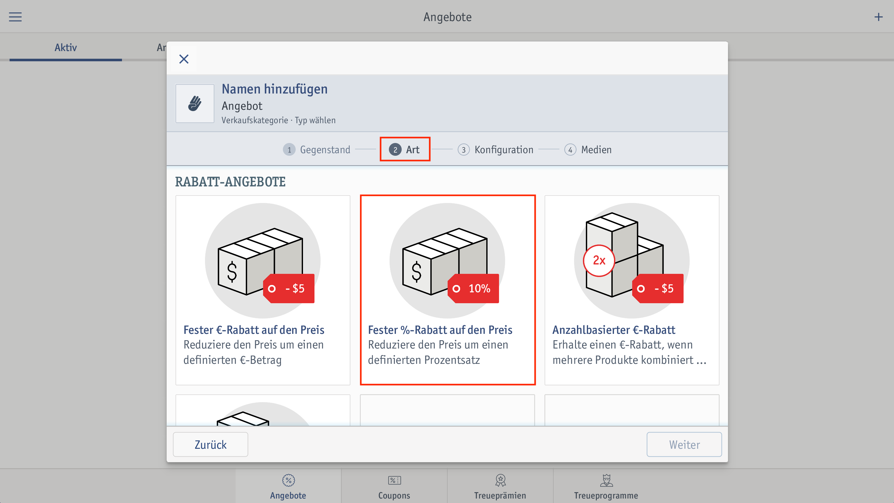Click the Weiter button

(x=684, y=444)
